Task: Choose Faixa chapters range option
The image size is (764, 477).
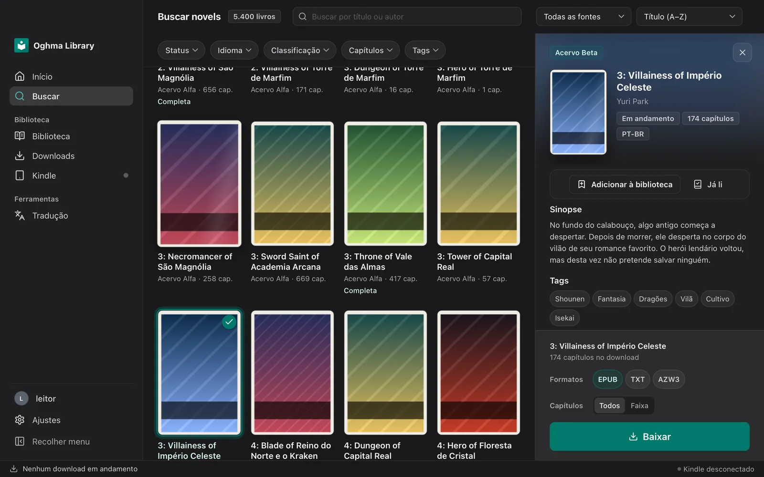Action: (639, 405)
